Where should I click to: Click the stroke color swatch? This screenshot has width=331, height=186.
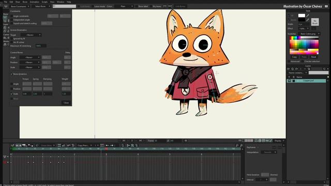point(302,20)
